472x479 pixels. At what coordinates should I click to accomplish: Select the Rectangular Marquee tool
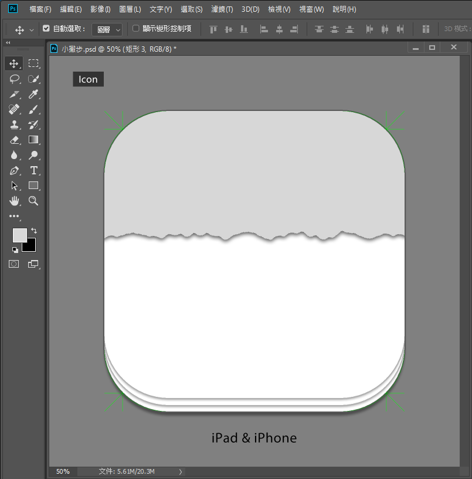[x=33, y=63]
